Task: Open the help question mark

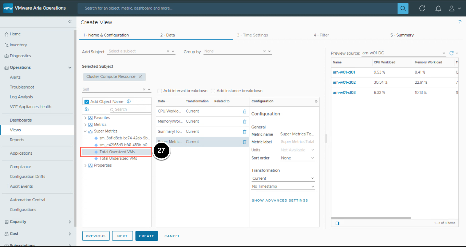Action: tap(460, 22)
